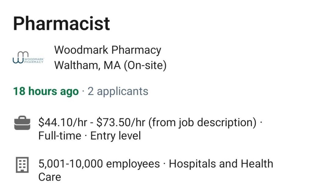Viewport: 312px width, 190px height.
Task: Click the $44.10/hr minimum pay value
Action: click(63, 122)
